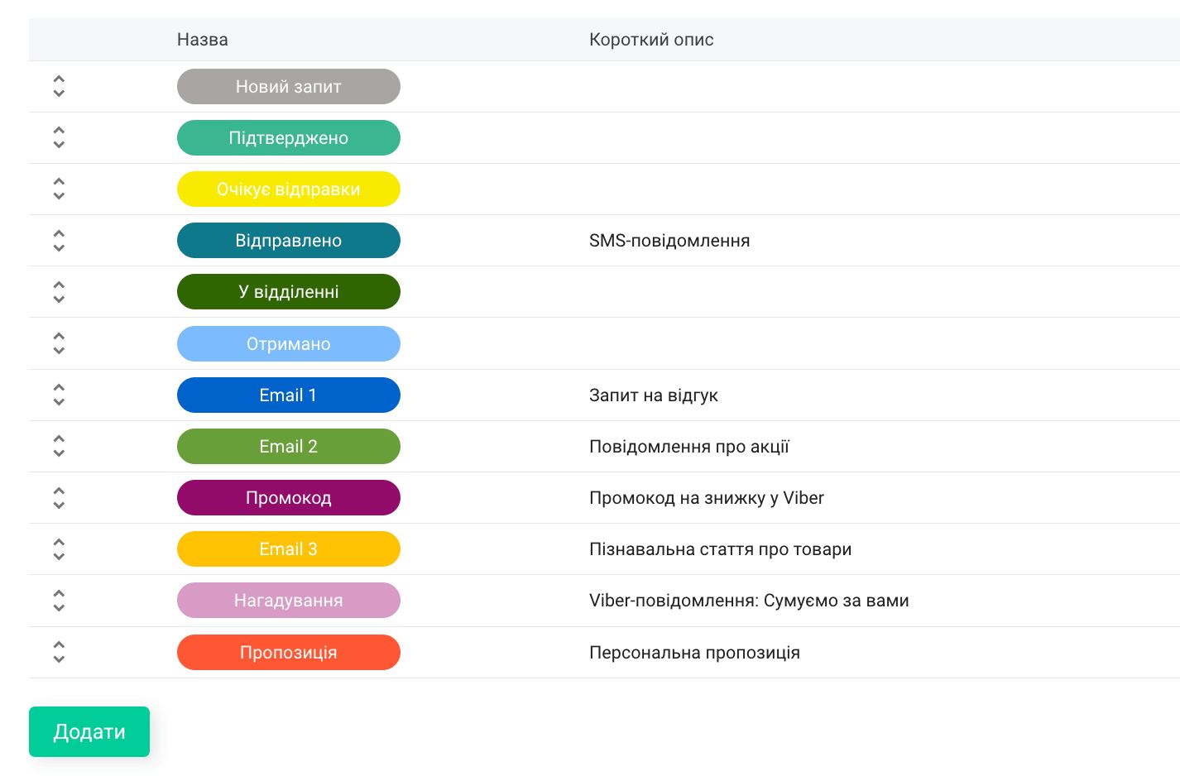Click the reorder arrows for Новий запит row
The image size is (1180, 776).
coord(59,86)
